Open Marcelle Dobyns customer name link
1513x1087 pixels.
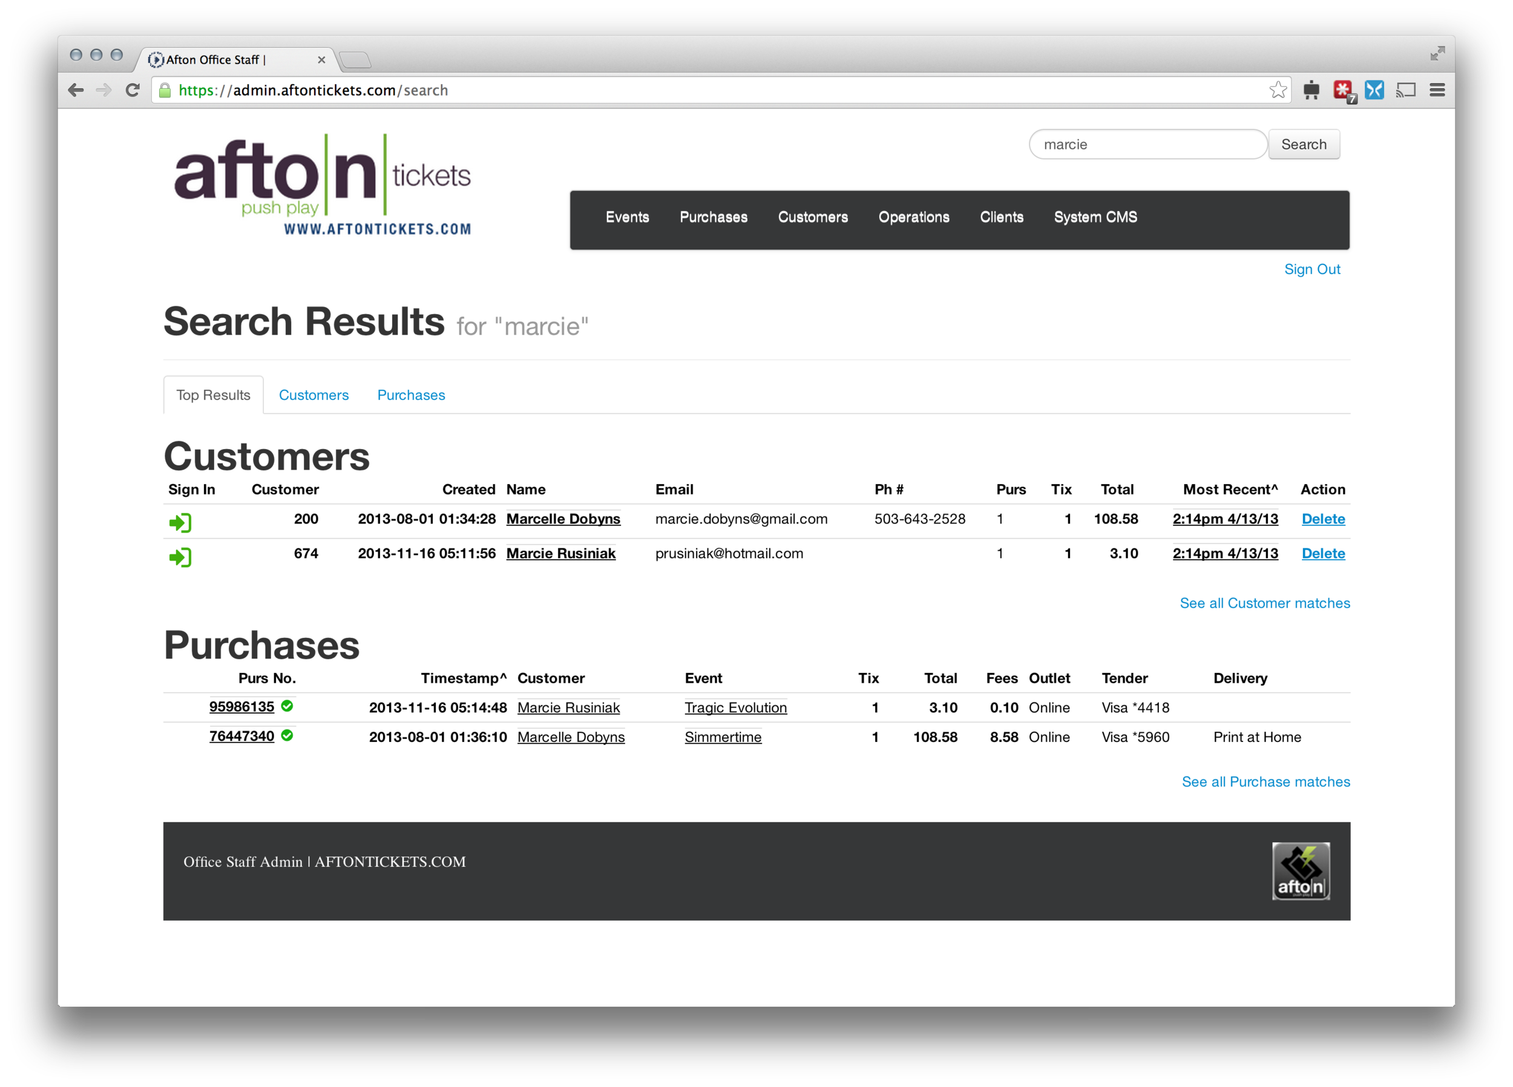coord(563,519)
